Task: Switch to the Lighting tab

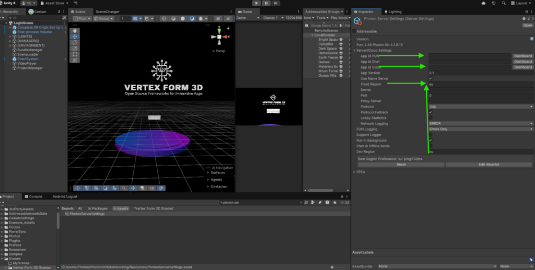Action: click(x=394, y=11)
